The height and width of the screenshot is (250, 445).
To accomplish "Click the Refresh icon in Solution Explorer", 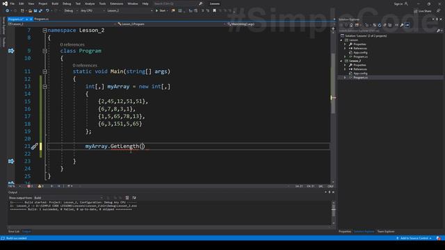I will (380, 25).
